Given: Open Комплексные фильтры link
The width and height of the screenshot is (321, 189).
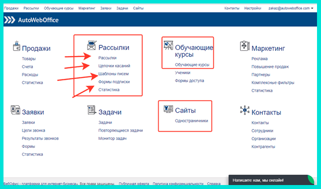Looking at the screenshot, I should [x=273, y=83].
